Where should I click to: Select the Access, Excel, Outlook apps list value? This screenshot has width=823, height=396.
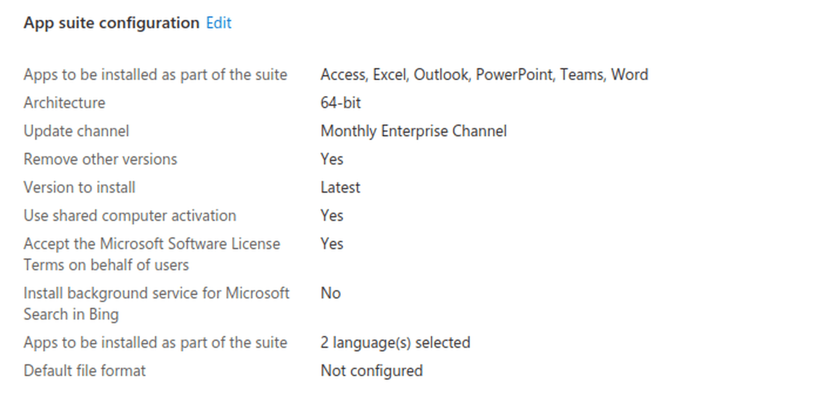(x=484, y=75)
